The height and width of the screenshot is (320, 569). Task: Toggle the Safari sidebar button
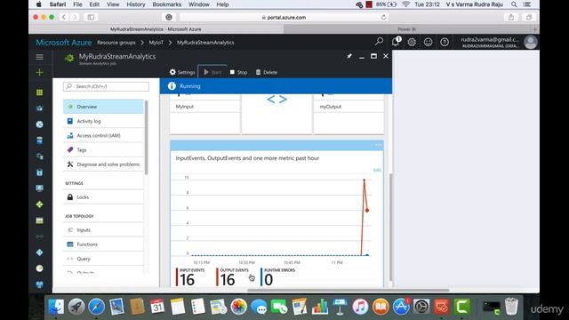click(91, 17)
